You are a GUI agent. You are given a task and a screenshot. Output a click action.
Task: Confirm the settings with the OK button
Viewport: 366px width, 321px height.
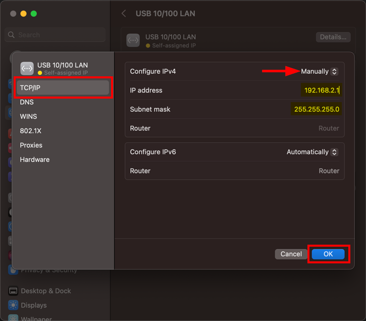tap(328, 254)
